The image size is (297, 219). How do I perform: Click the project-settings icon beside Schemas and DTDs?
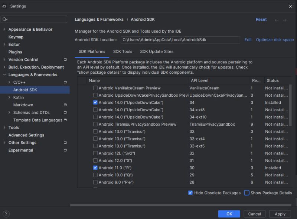coord(65,112)
